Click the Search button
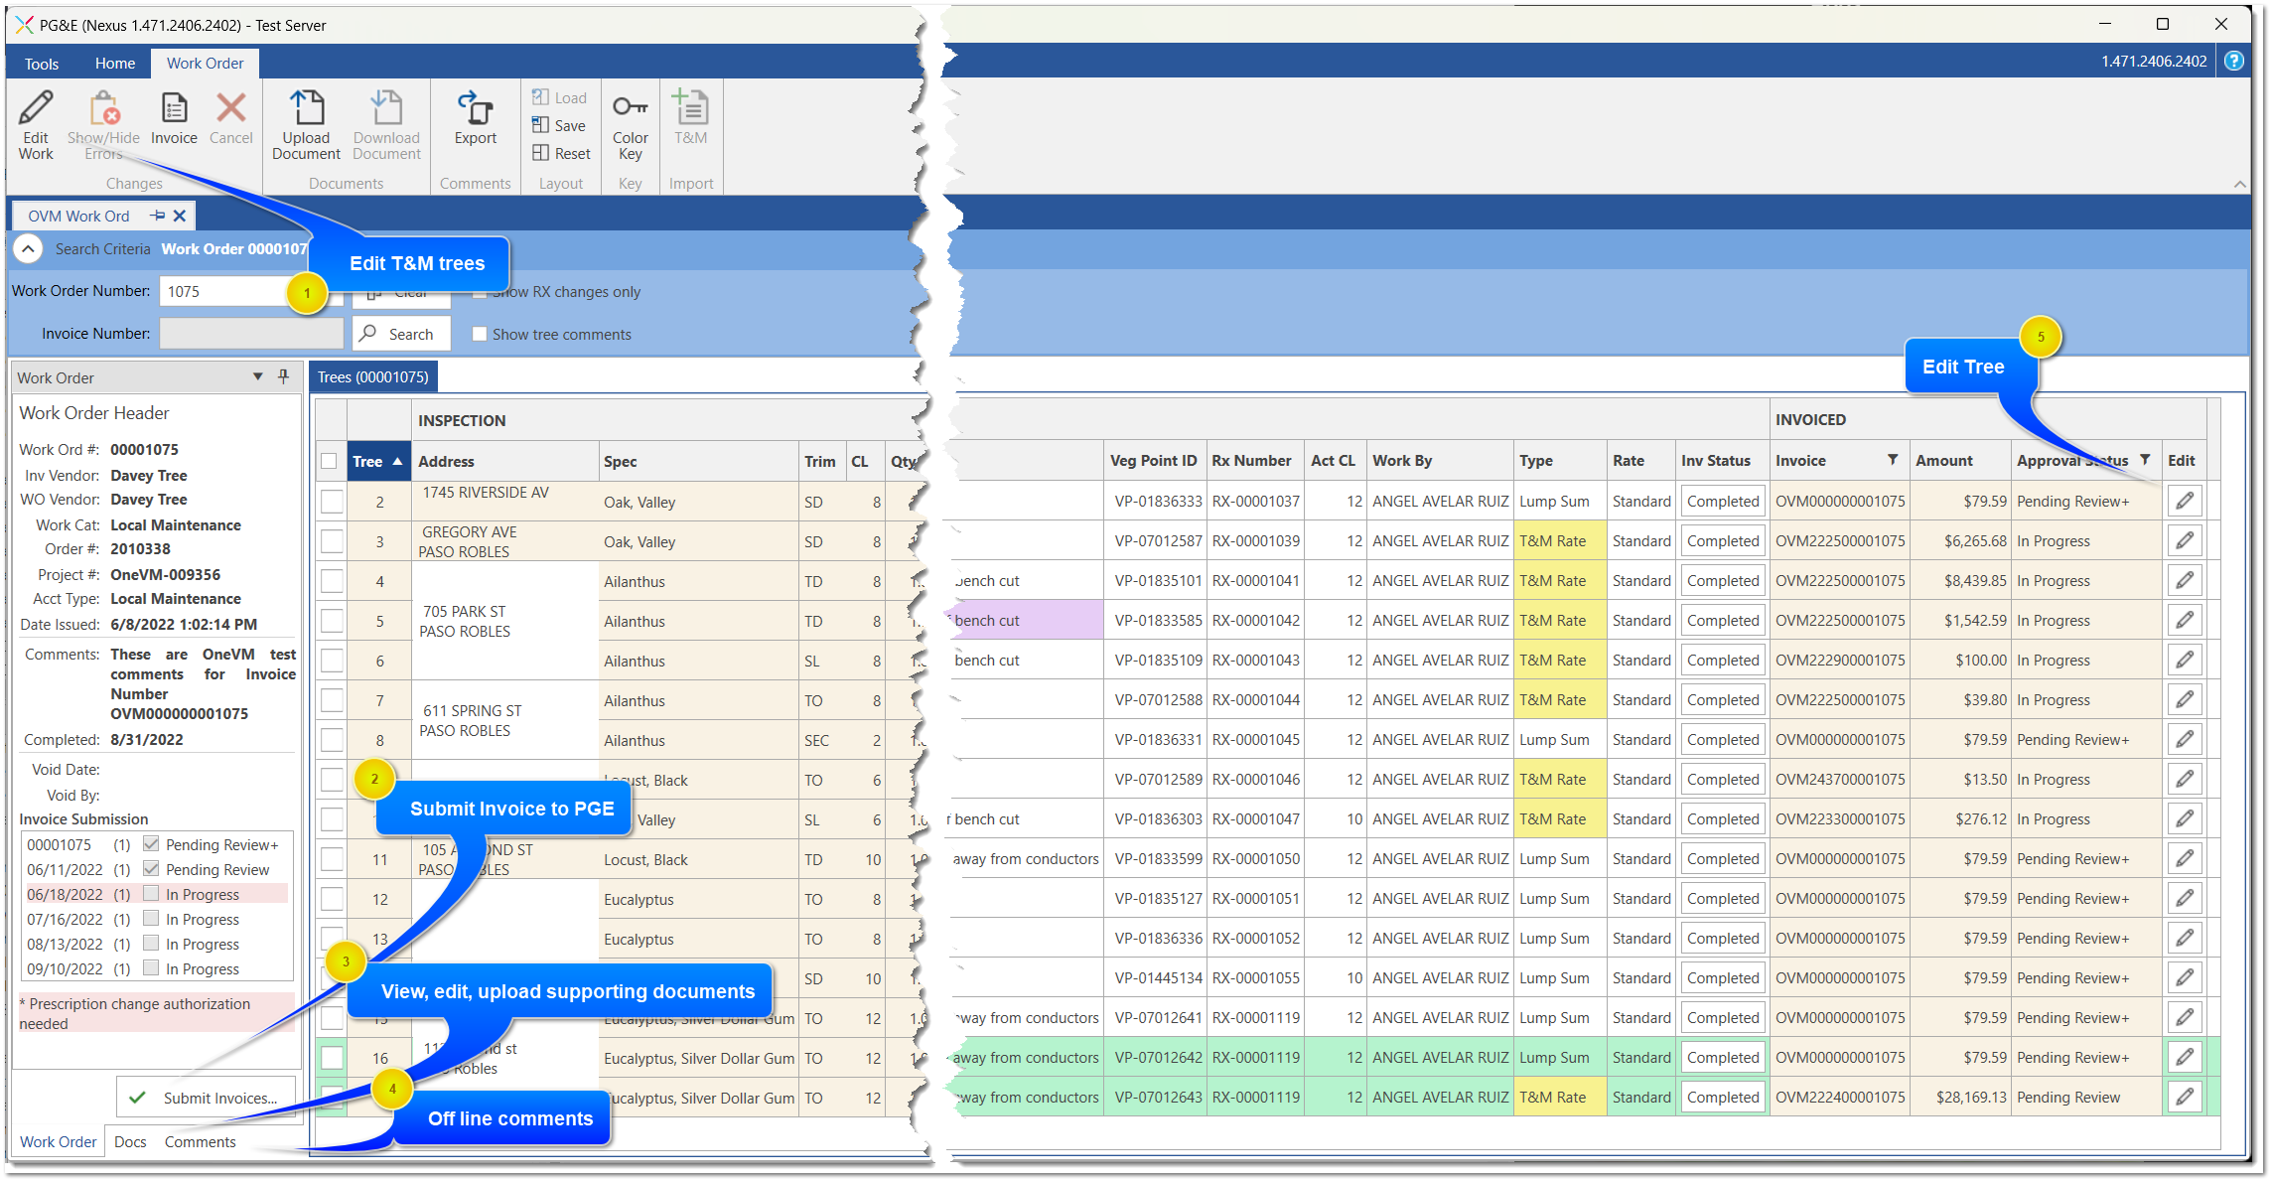This screenshot has height=1182, width=2272. pos(401,333)
